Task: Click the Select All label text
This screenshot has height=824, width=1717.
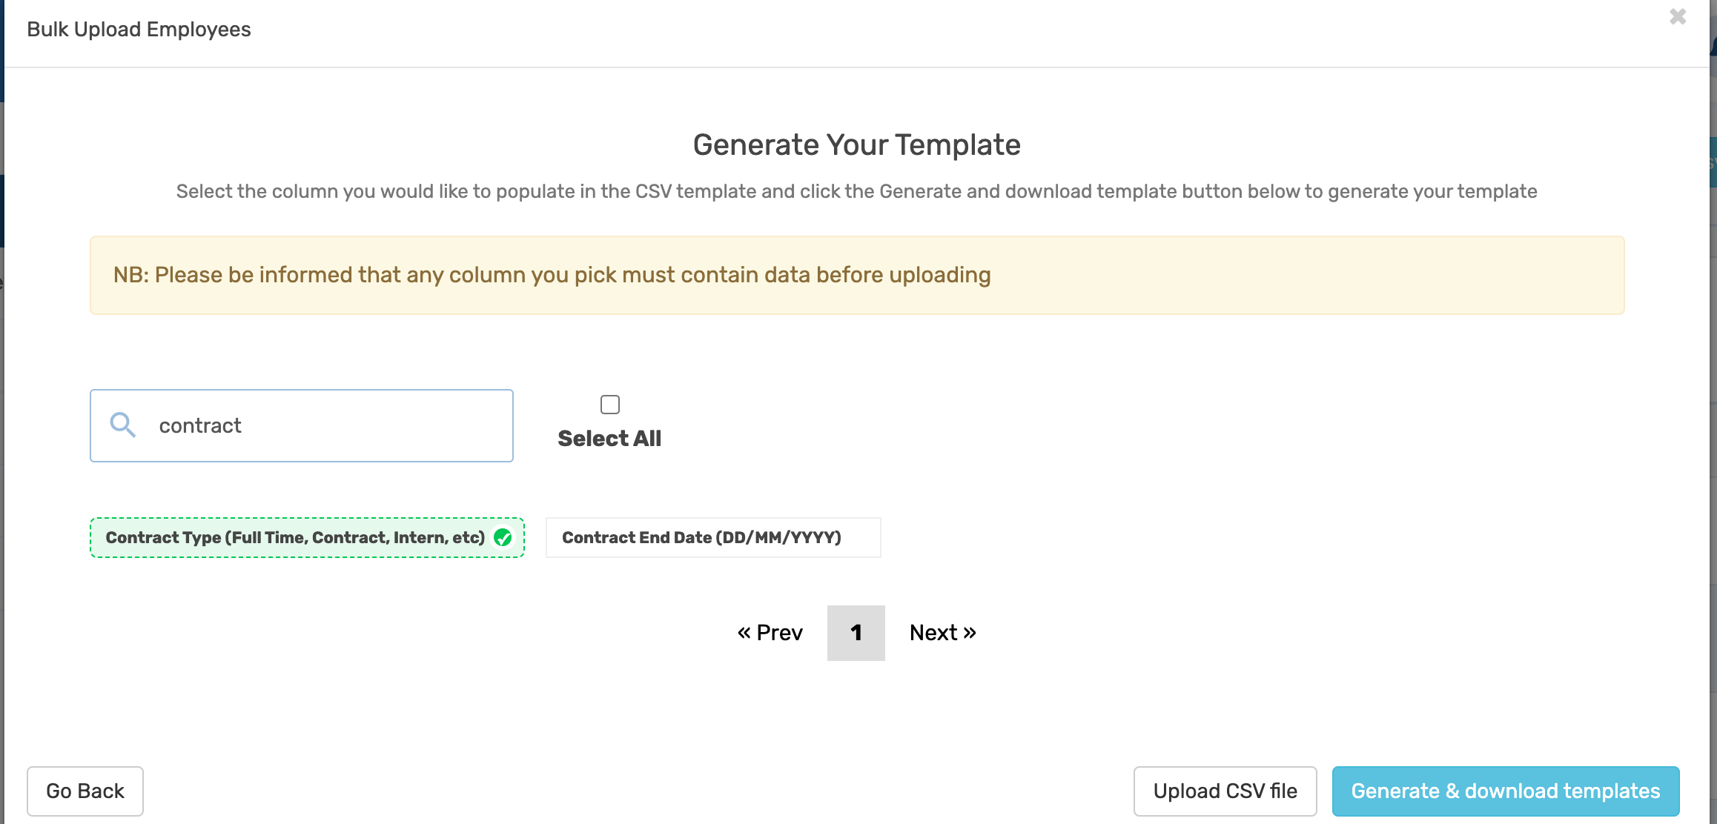Action: tap(609, 439)
